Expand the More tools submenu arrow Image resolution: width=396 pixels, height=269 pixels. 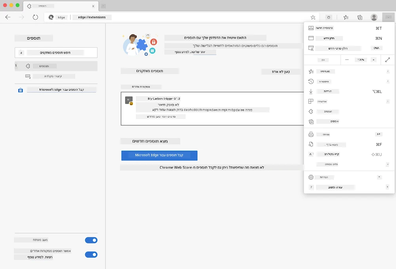pyautogui.click(x=388, y=164)
